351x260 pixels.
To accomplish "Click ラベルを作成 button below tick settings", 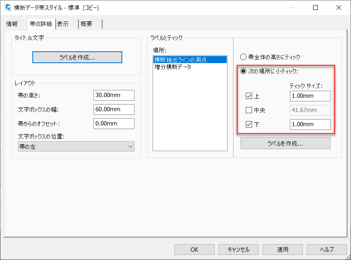I will (286, 143).
